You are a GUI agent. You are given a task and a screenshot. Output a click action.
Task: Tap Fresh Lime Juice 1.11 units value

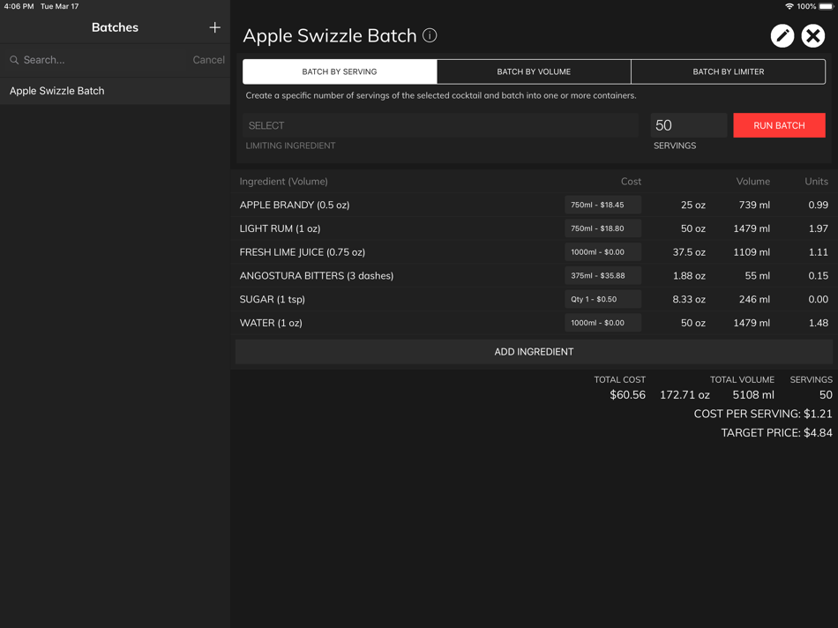point(819,251)
